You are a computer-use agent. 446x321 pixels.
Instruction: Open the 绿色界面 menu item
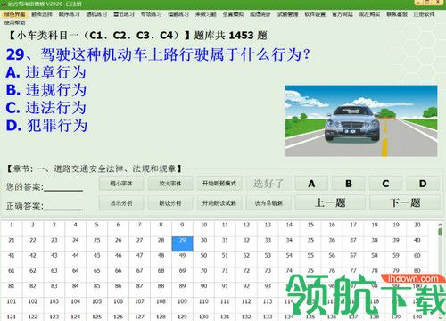pyautogui.click(x=14, y=14)
